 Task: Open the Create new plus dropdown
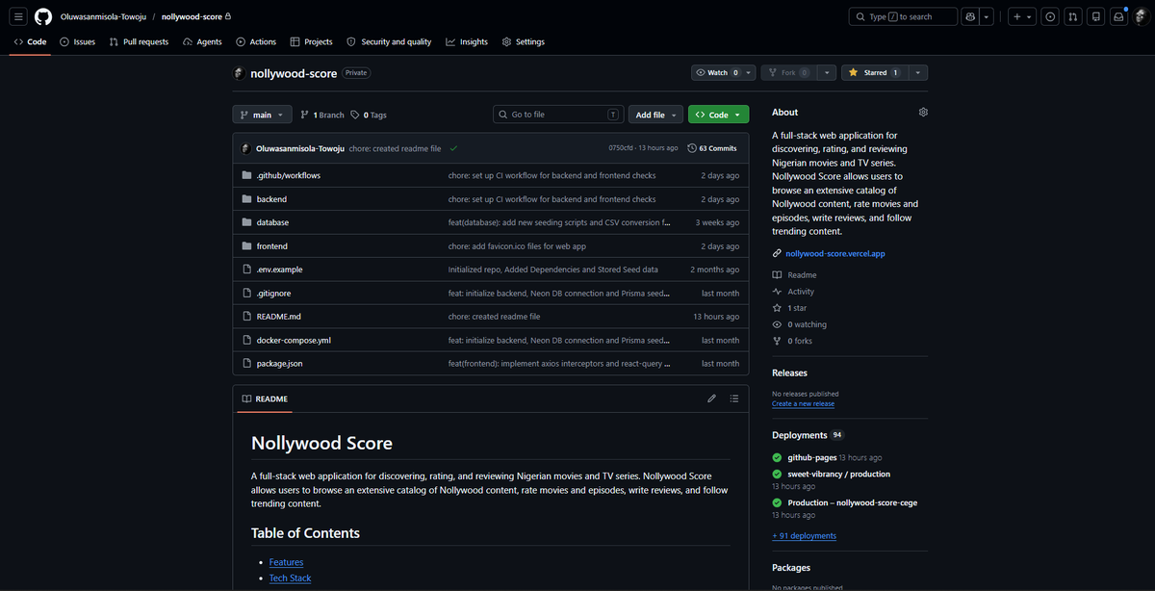(1022, 16)
